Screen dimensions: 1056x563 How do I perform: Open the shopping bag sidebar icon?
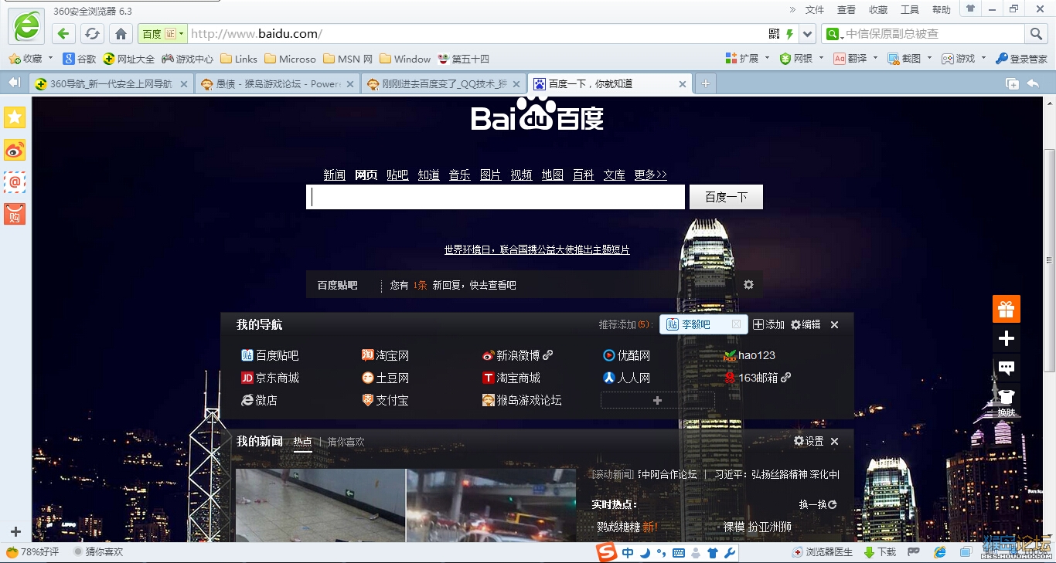coord(15,214)
